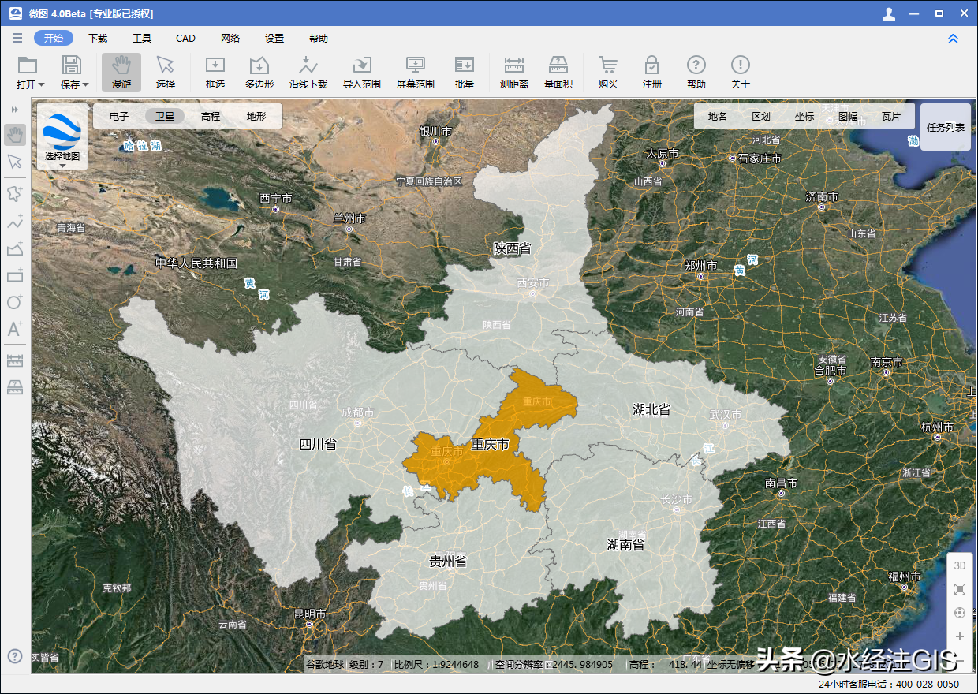Image resolution: width=978 pixels, height=694 pixels.
Task: Collapse the ribbon with double chevron
Action: click(x=953, y=38)
